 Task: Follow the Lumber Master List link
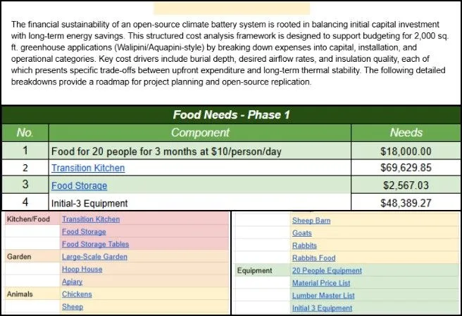(x=324, y=296)
